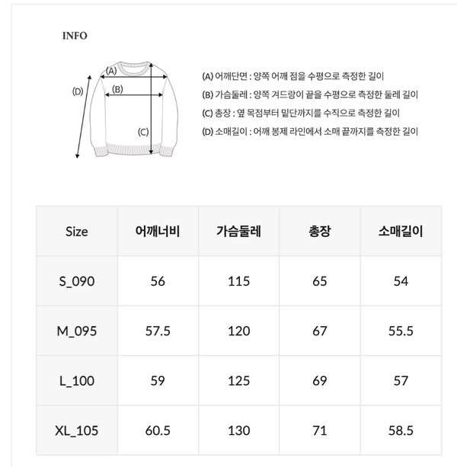457x467 pixels.
Task: Click the (C) 총장 description line
Action: [x=302, y=113]
